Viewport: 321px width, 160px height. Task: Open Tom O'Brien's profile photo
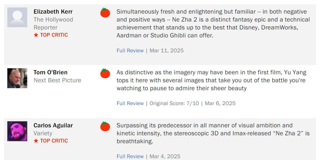point(17,78)
